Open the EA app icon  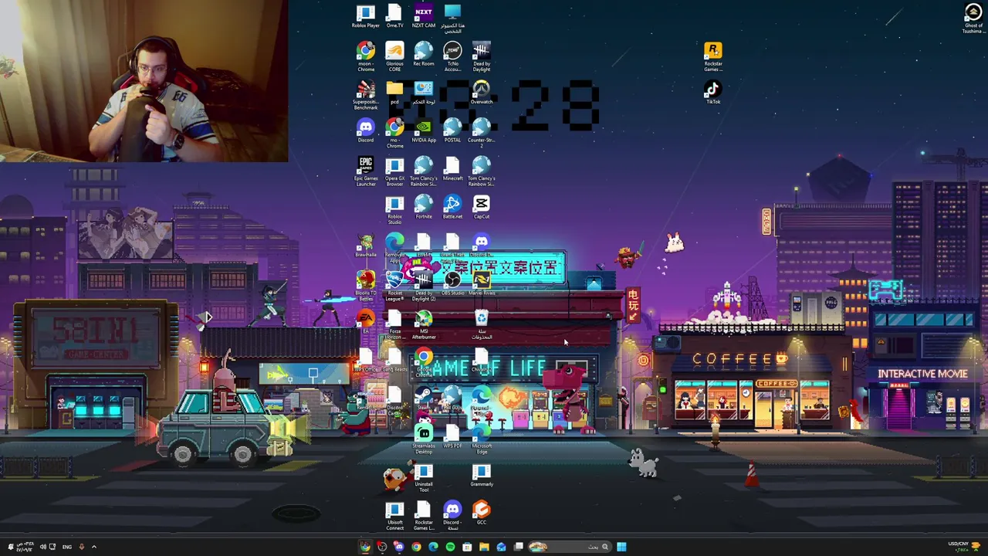[x=366, y=321]
